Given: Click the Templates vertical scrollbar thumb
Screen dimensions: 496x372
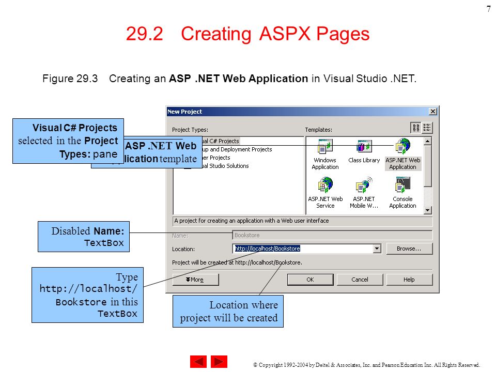Looking at the screenshot, I should coord(428,166).
